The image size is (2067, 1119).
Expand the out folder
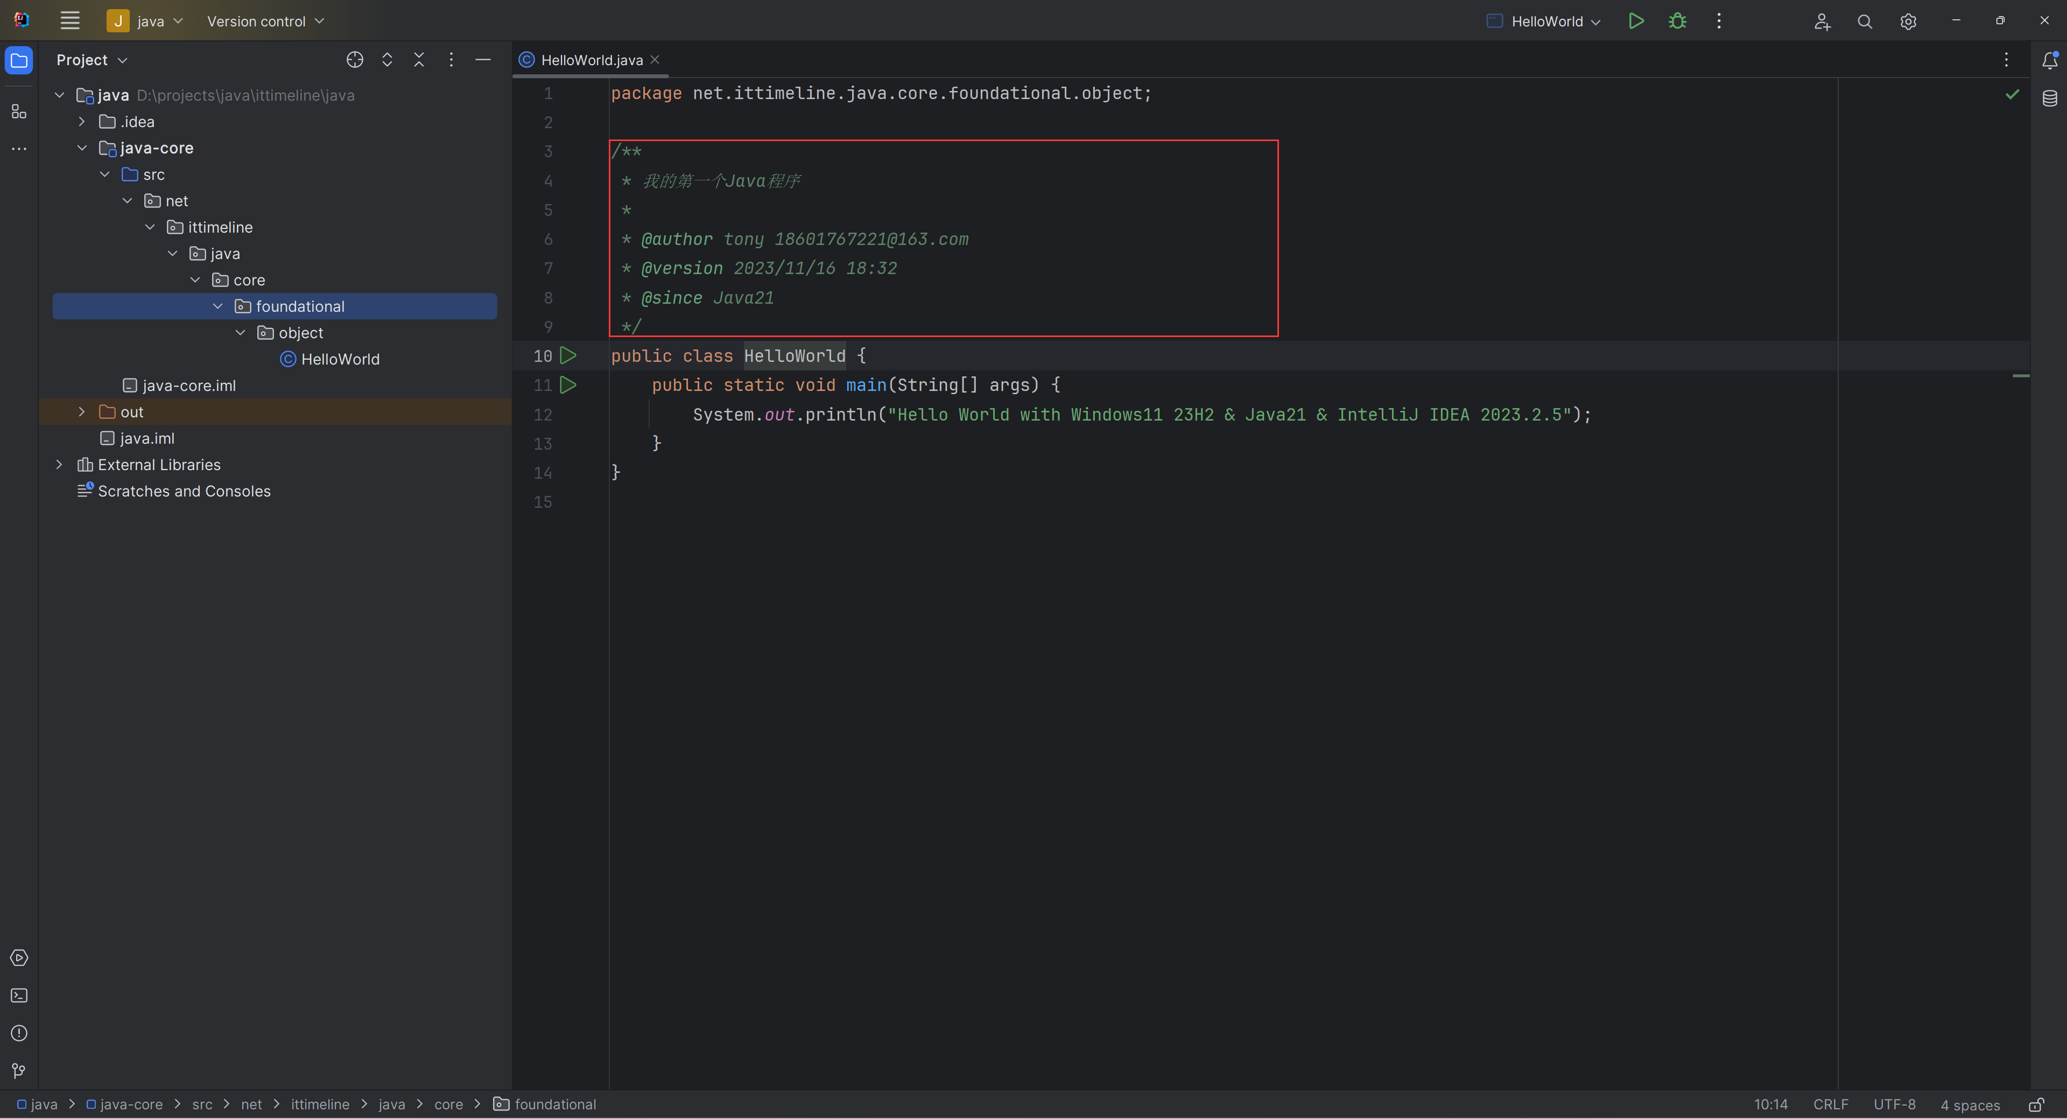pos(81,412)
